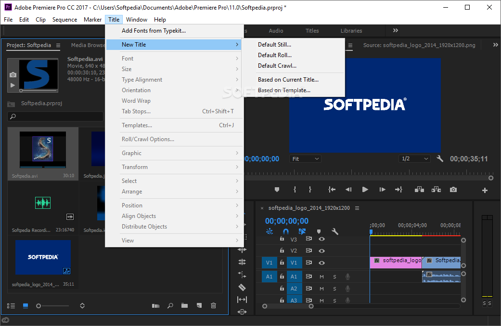
Task: Toggle lock on track V3
Action: click(x=282, y=239)
